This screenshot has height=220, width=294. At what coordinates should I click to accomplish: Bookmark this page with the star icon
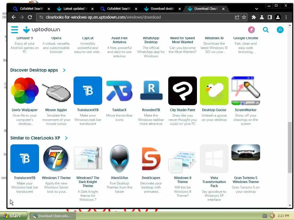244,17
